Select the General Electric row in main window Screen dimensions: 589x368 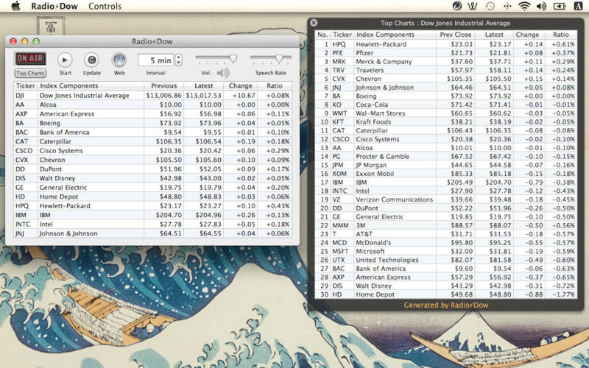pos(152,188)
